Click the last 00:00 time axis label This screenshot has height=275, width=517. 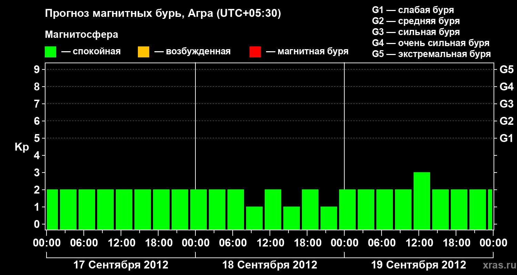point(494,243)
